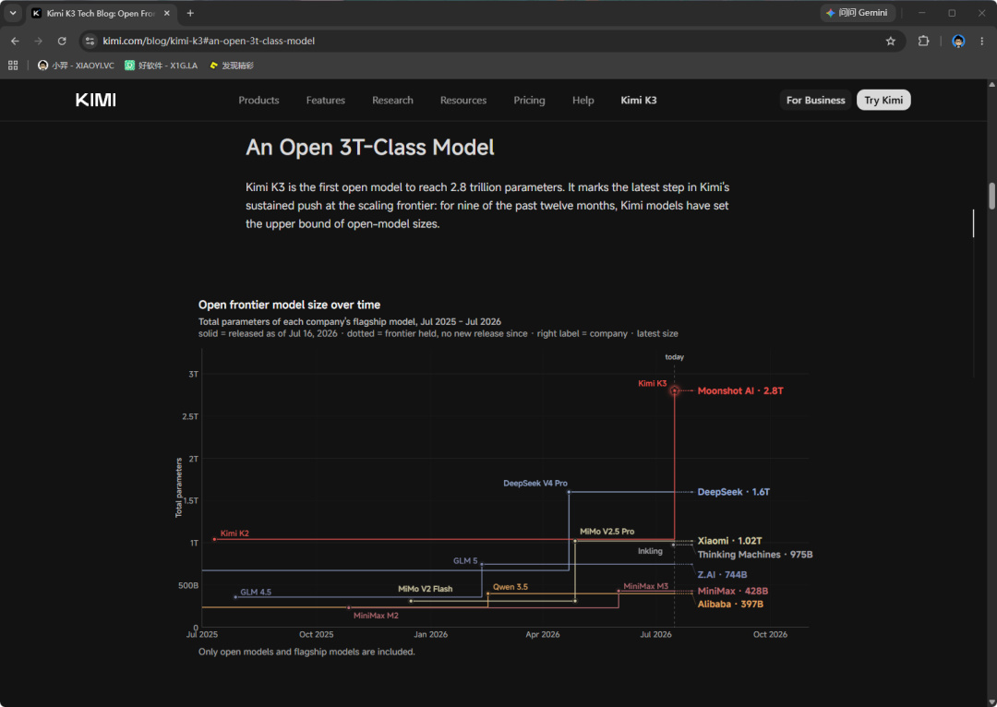Screen dimensions: 997x707
Task: Bookmark this page with star icon
Action: pos(890,41)
